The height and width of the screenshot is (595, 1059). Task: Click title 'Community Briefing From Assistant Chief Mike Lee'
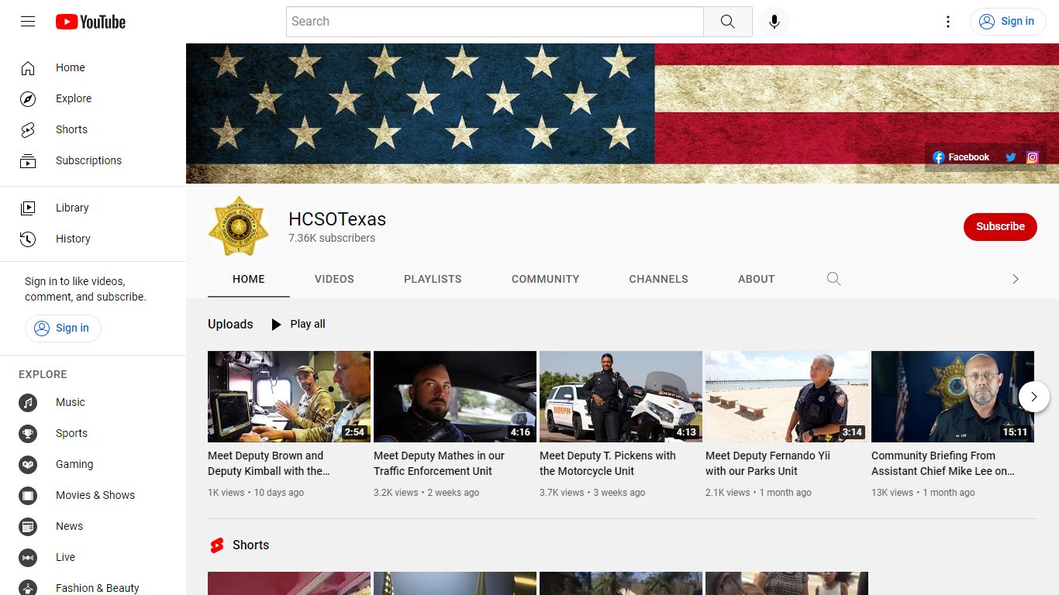[x=943, y=463]
